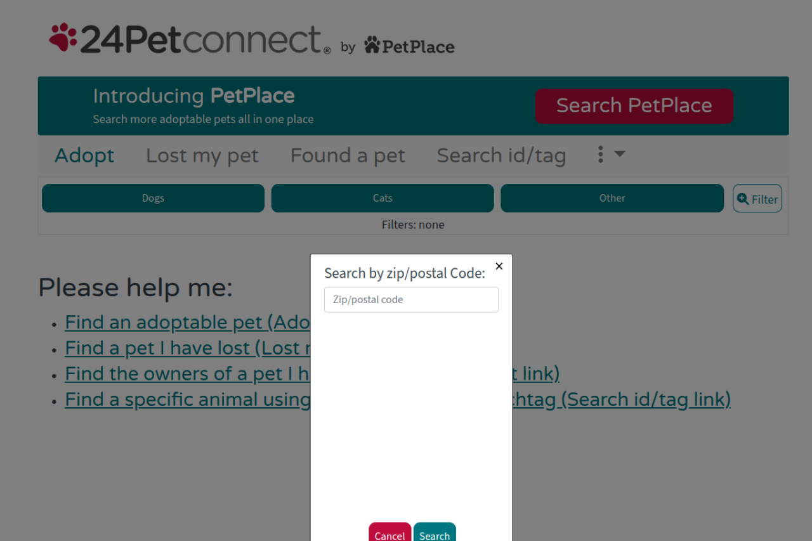Choose the Other category button
The width and height of the screenshot is (812, 541).
coord(612,199)
